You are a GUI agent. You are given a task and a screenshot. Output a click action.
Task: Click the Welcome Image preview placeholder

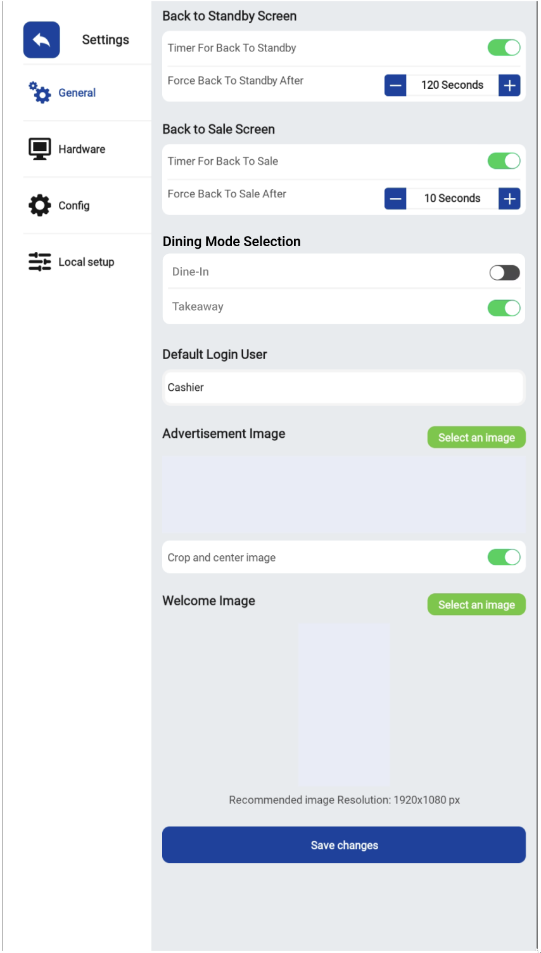point(344,704)
